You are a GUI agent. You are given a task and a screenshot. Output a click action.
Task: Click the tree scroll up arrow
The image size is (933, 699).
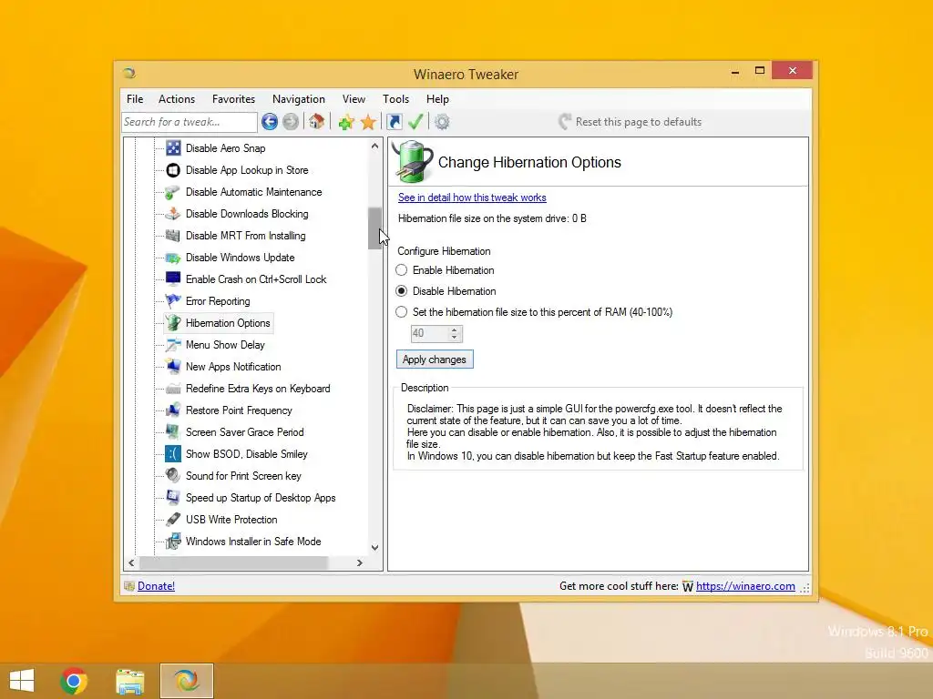click(374, 147)
